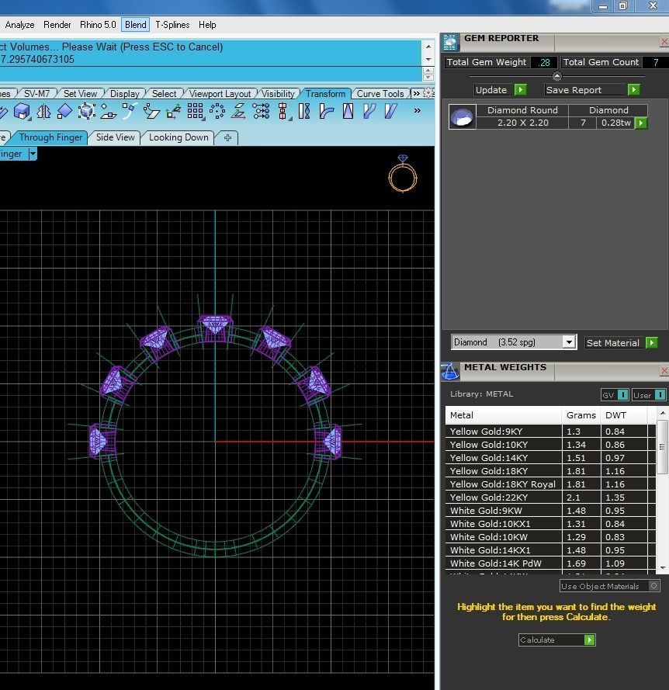Click green arrow next to Set Material
Screen dimensions: 669x690
[652, 342]
